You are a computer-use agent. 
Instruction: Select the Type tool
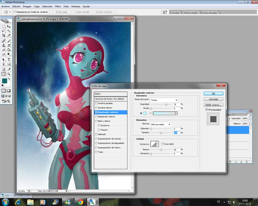9,60
